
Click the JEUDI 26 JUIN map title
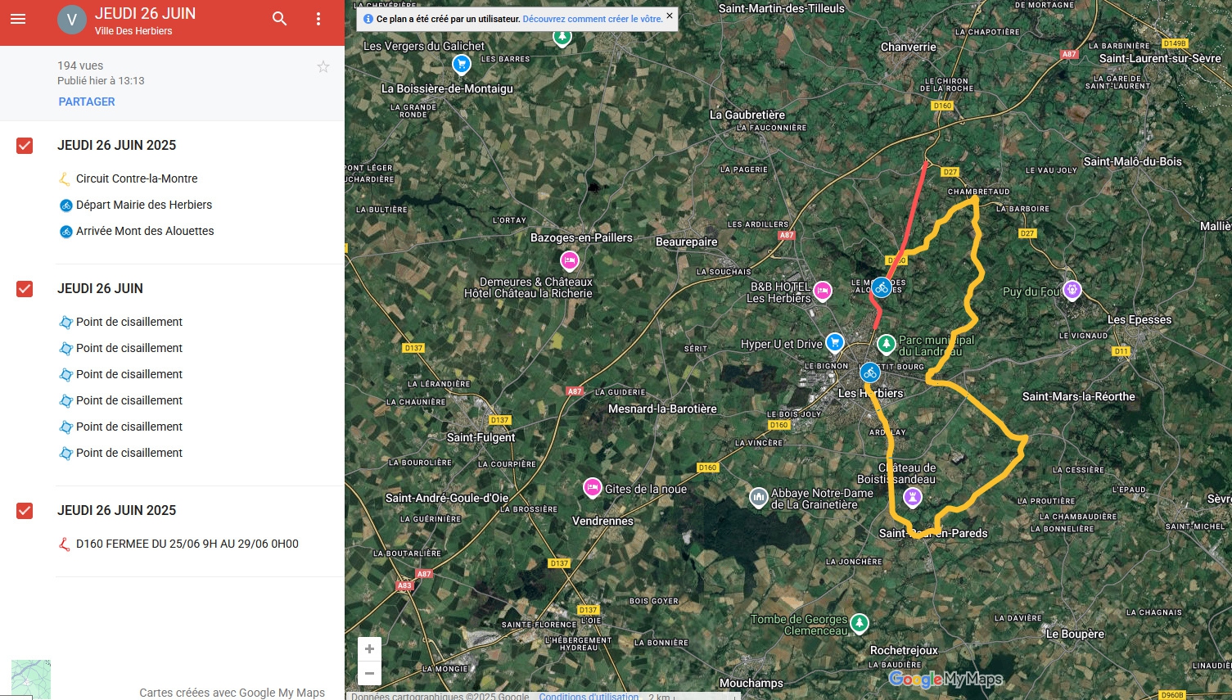click(145, 14)
